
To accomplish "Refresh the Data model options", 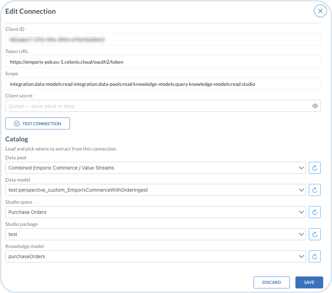I will coord(315,190).
